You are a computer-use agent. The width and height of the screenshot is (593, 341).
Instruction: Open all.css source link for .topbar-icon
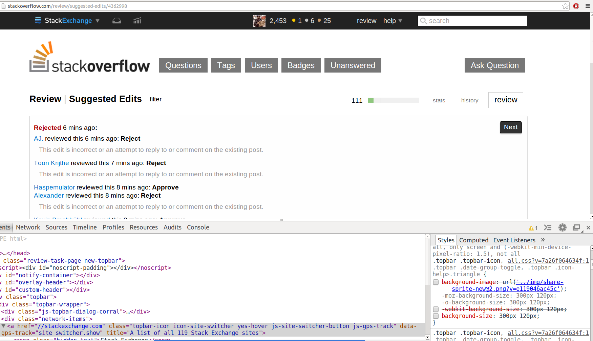coord(548,261)
